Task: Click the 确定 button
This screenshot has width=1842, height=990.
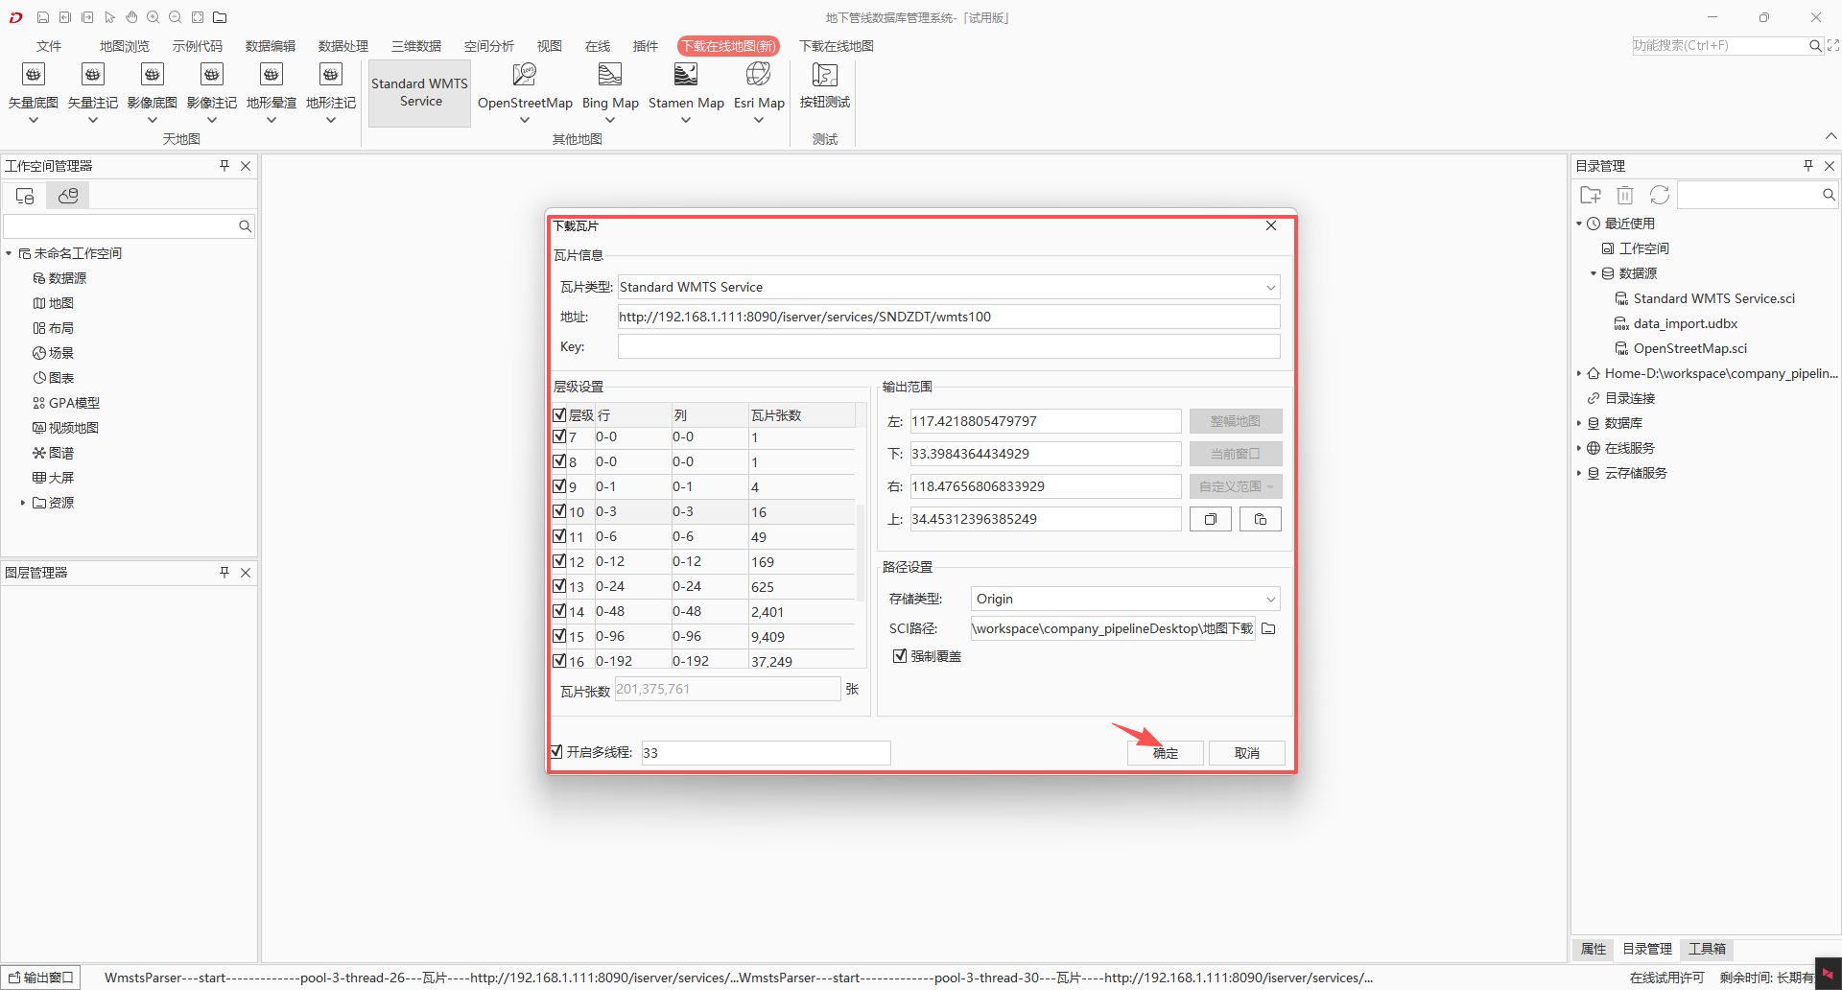Action: click(1166, 753)
